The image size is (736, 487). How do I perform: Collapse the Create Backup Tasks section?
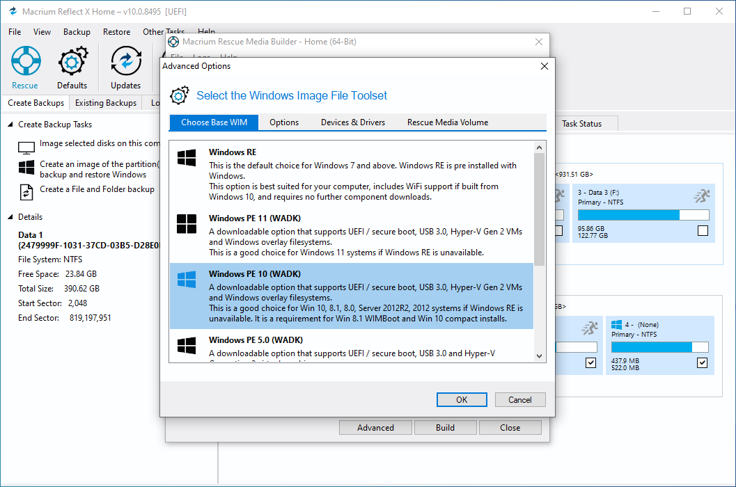(10, 125)
